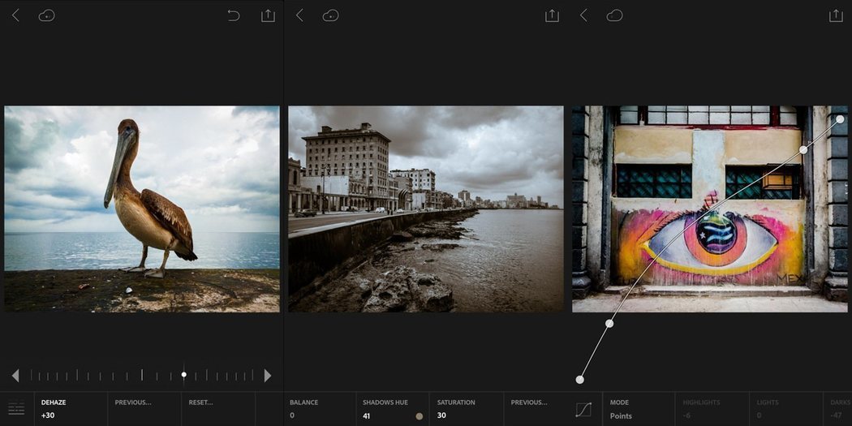Click the cloud sync icon above the pelican photo
The width and height of the screenshot is (852, 426).
pyautogui.click(x=47, y=15)
